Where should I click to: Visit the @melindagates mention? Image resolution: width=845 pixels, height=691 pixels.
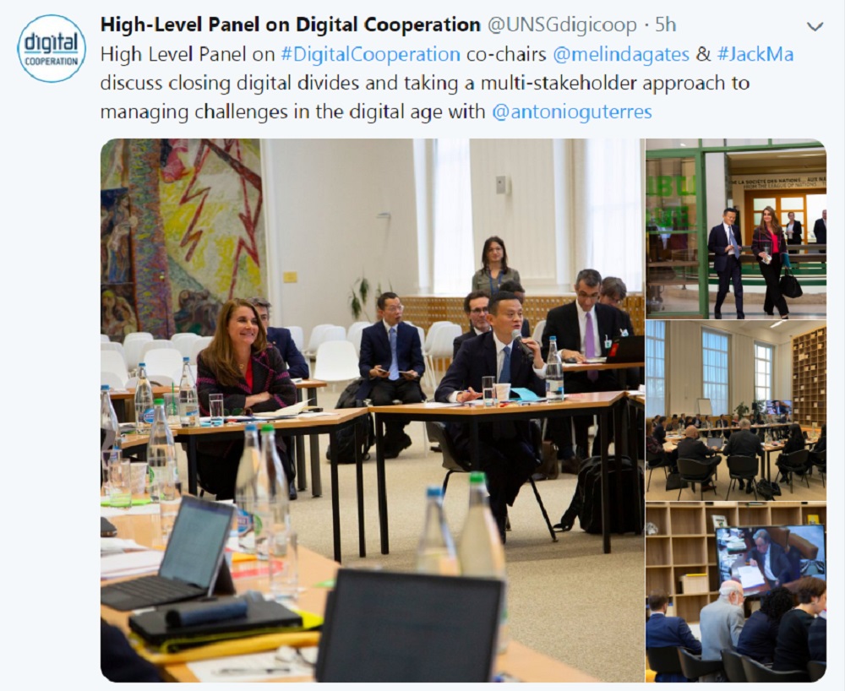pyautogui.click(x=621, y=54)
